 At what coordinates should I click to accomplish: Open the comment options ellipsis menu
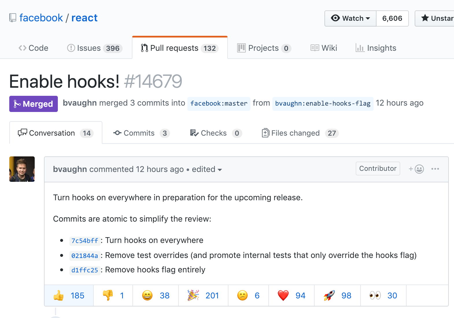point(435,169)
